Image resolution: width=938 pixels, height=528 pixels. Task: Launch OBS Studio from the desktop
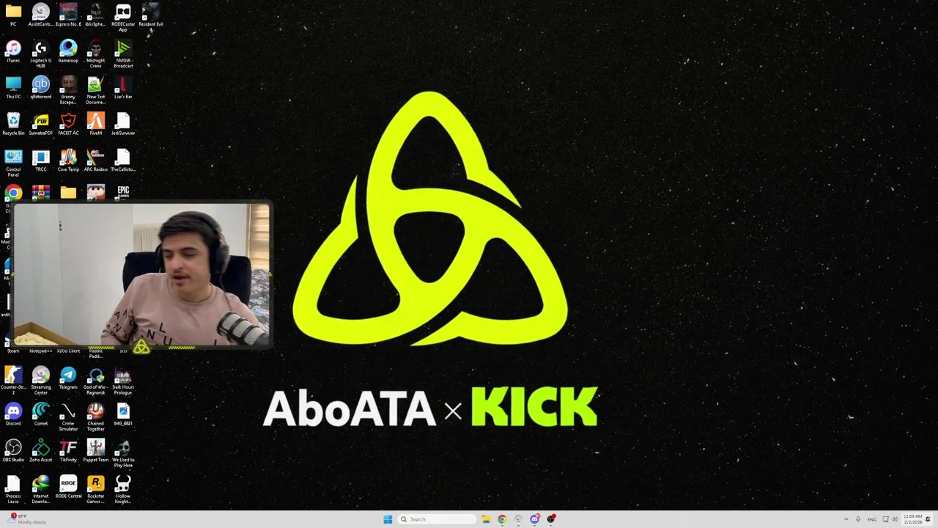pyautogui.click(x=13, y=450)
